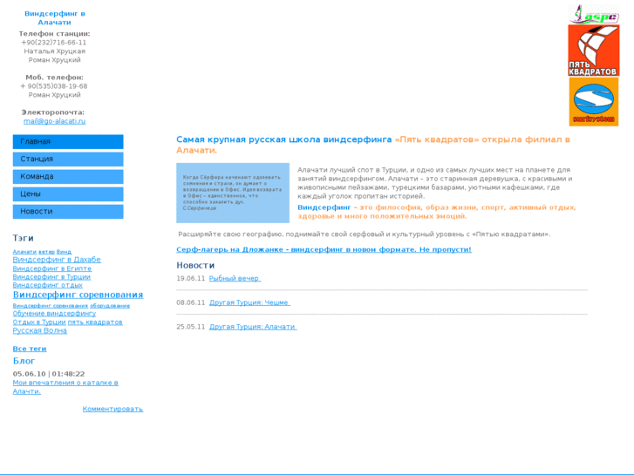Viewport: 634px width, 475px height.
Task: Open the Новости menu item
Action: tap(68, 212)
